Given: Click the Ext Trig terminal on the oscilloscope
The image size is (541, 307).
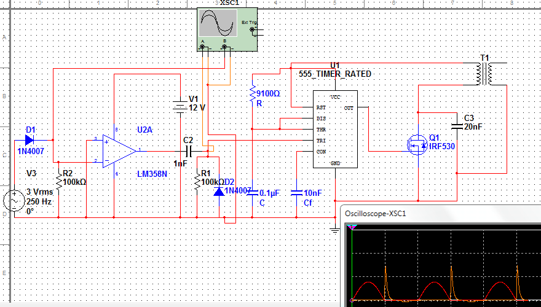Looking at the screenshot, I should (x=256, y=29).
